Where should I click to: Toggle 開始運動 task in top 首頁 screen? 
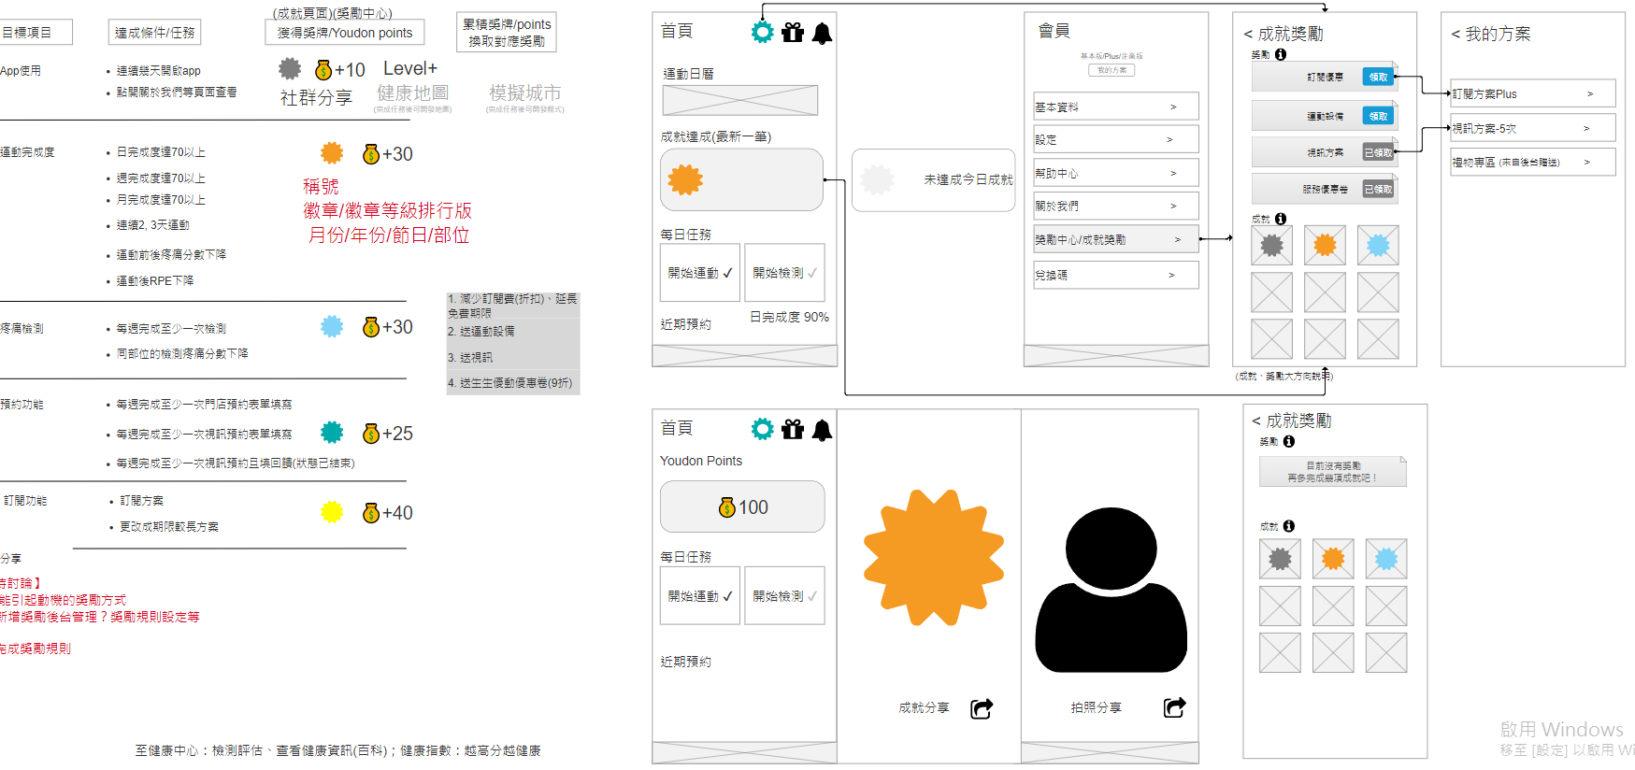(x=700, y=273)
